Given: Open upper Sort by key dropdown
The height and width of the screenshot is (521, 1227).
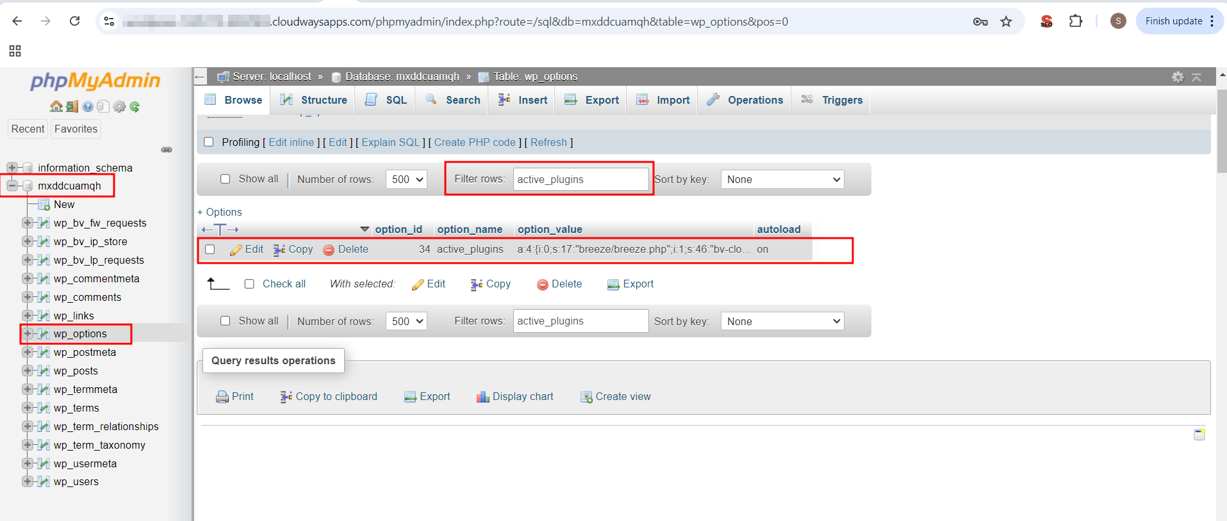Looking at the screenshot, I should 782,179.
